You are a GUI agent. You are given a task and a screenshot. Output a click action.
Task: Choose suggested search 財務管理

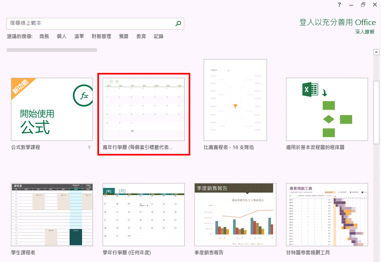pyautogui.click(x=101, y=36)
